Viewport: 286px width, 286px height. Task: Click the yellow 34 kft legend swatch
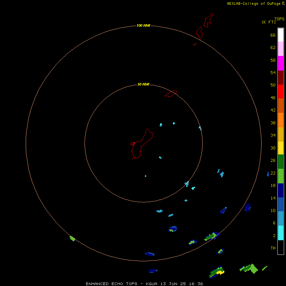click(x=281, y=148)
